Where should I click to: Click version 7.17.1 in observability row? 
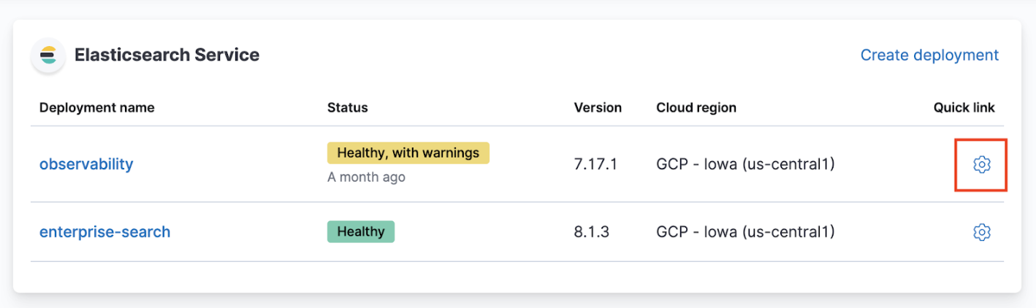(595, 164)
